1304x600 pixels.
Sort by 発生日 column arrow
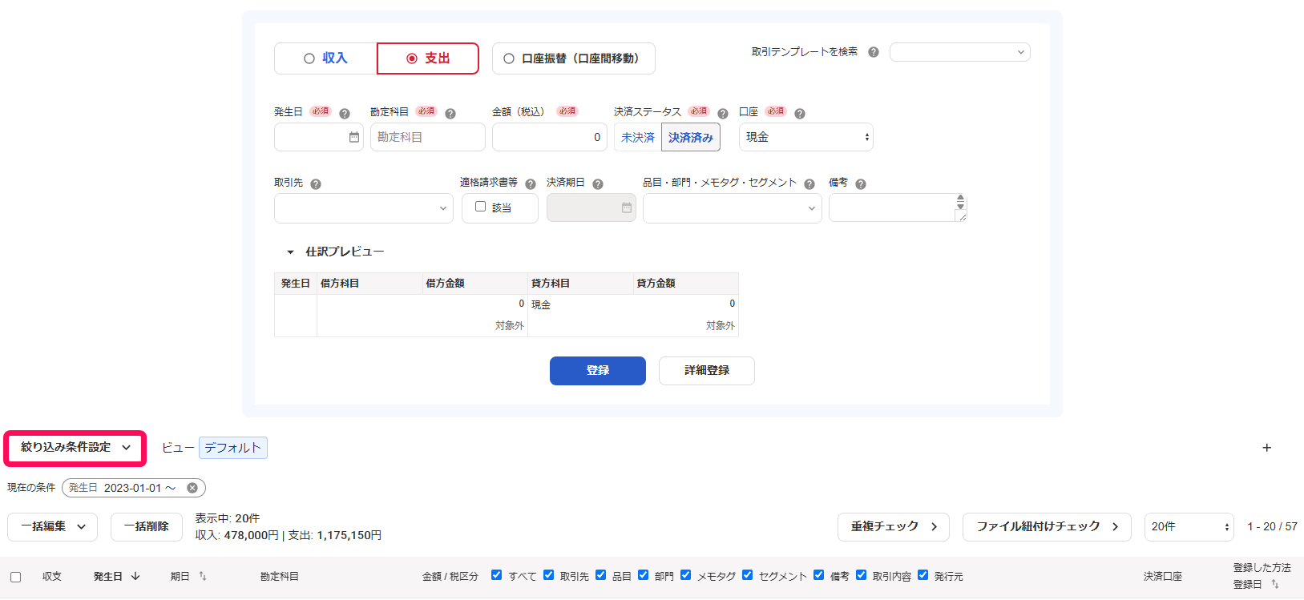[135, 576]
